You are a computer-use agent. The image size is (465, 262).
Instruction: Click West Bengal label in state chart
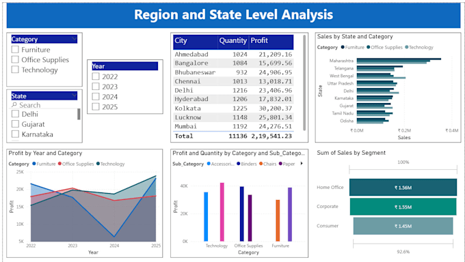click(342, 76)
